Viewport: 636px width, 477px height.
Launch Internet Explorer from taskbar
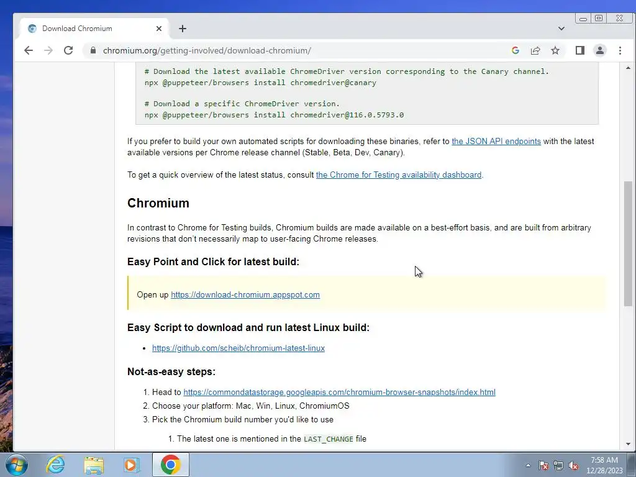(55, 465)
